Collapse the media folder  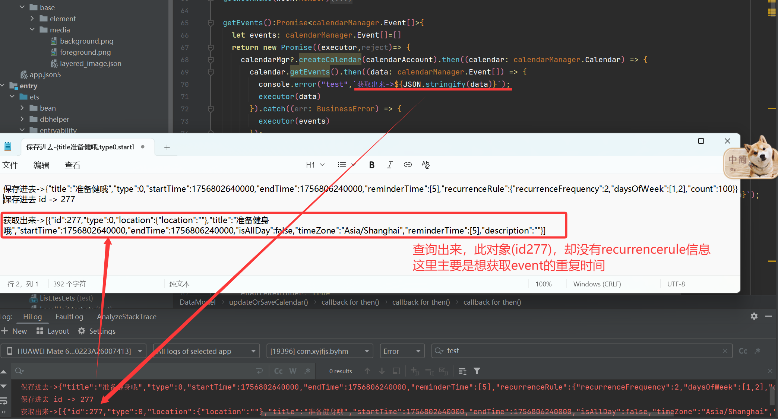(x=32, y=29)
